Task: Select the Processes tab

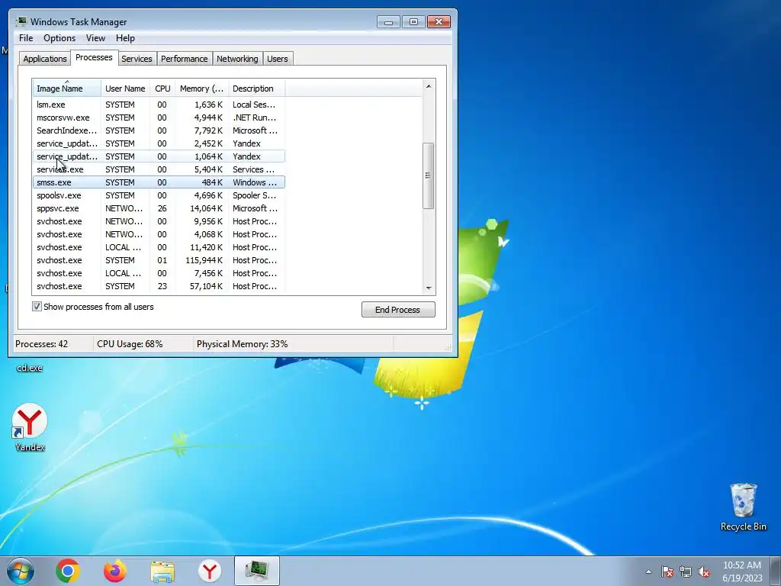Action: [x=94, y=57]
